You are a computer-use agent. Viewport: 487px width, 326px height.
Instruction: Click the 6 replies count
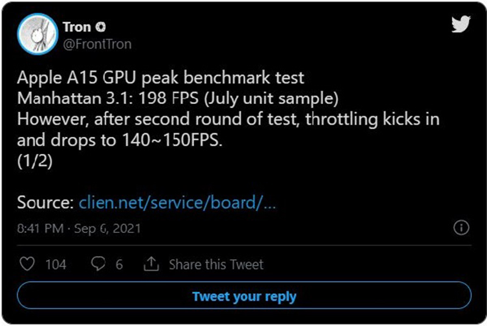[119, 265]
